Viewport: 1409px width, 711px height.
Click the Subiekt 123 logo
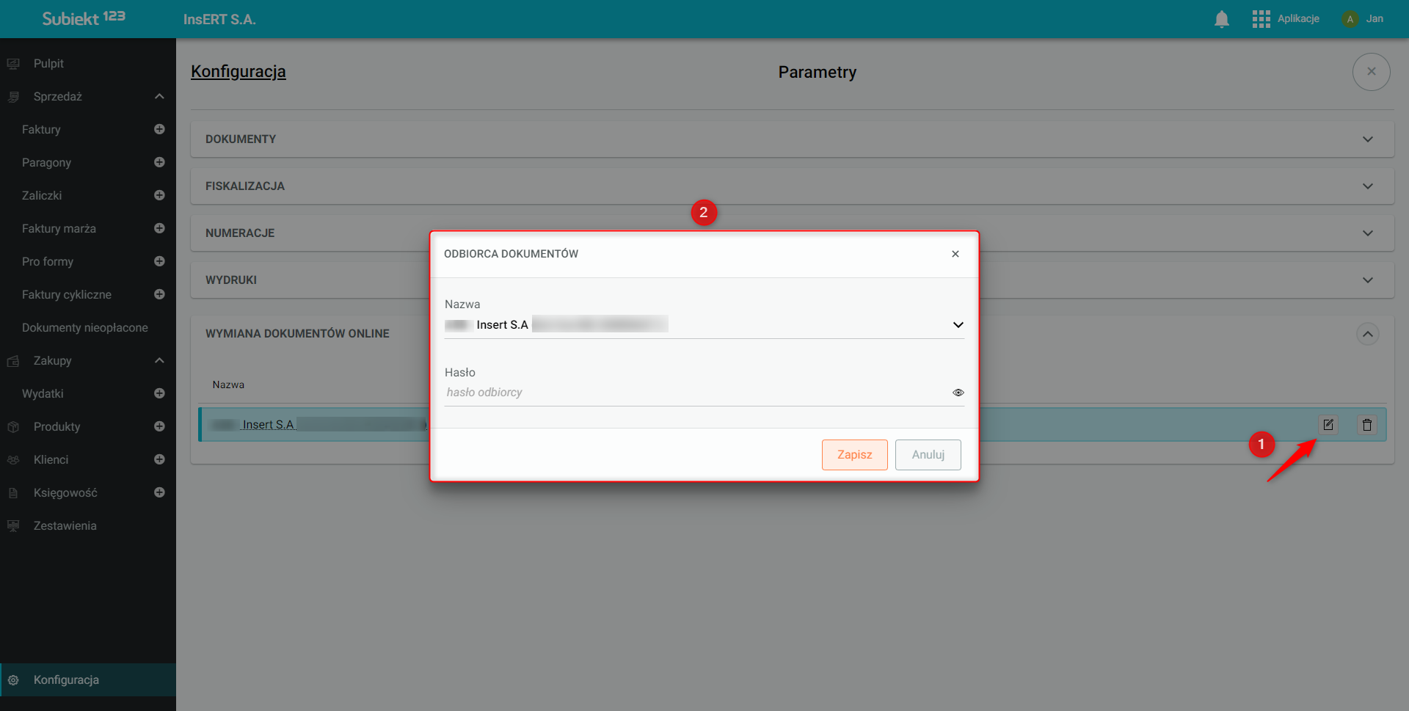pos(84,18)
